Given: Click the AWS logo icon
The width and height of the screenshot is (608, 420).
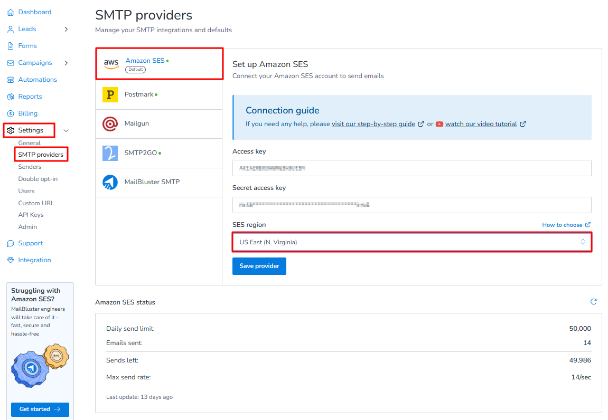Looking at the screenshot, I should [x=111, y=64].
